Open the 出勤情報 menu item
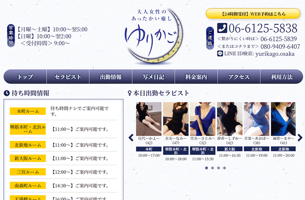 tap(111, 77)
